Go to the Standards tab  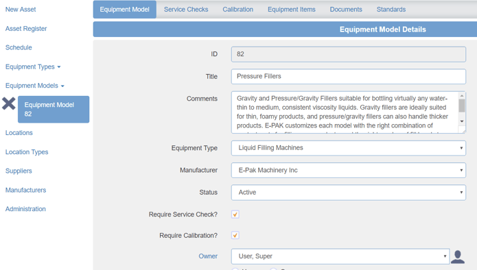pos(391,10)
